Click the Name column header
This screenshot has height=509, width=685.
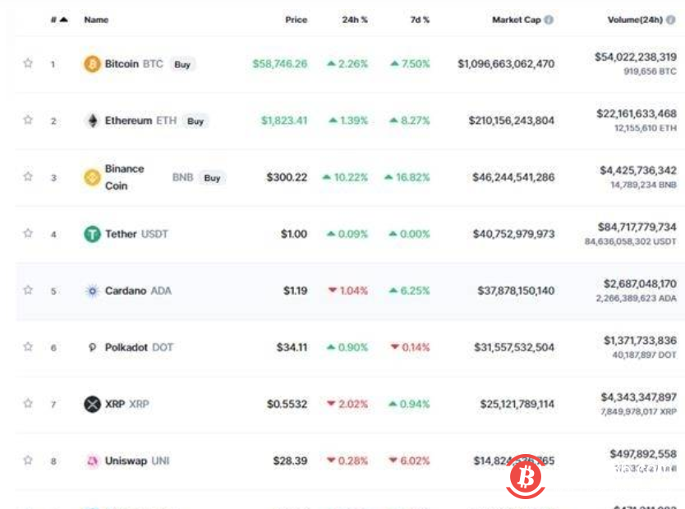[96, 20]
